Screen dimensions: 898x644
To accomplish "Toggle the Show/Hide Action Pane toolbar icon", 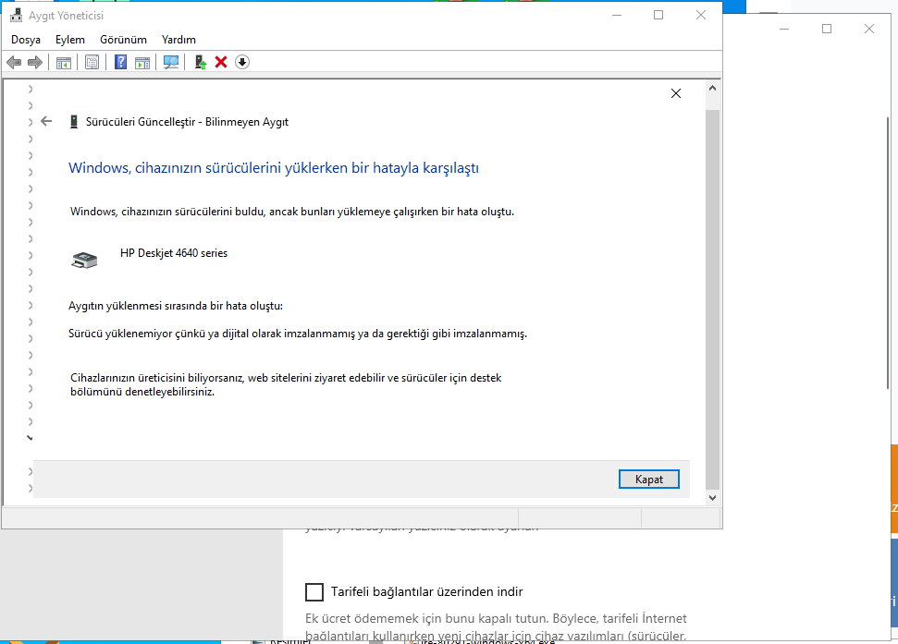I will 142,62.
